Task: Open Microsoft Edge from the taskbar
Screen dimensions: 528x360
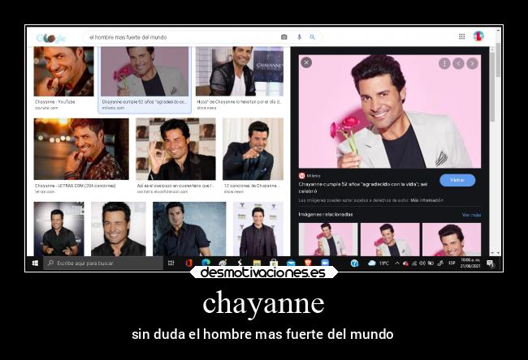Action: coord(206,263)
